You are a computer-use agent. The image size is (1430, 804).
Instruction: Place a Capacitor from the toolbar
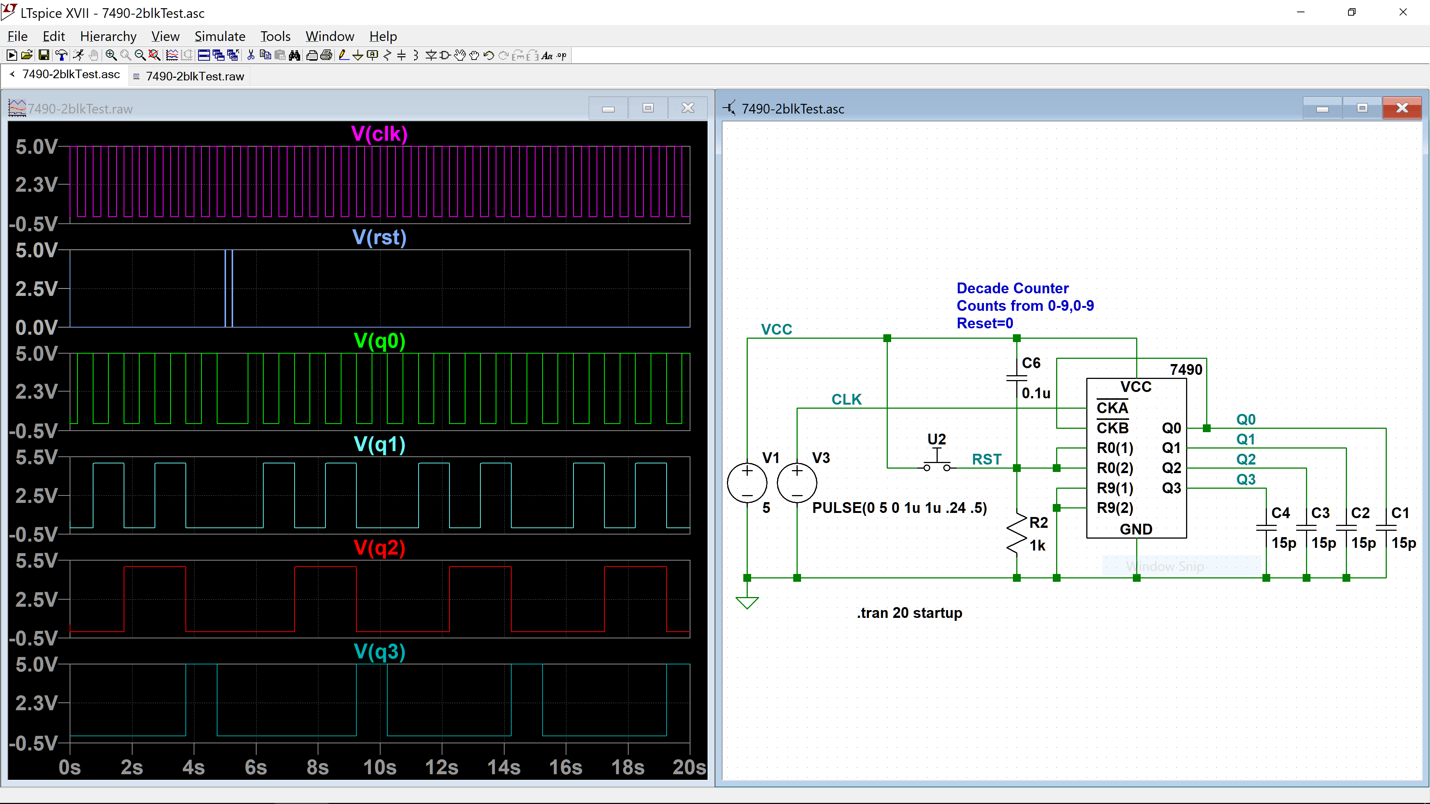click(x=401, y=55)
